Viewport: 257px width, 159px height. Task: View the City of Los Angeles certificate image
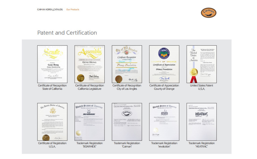click(127, 64)
